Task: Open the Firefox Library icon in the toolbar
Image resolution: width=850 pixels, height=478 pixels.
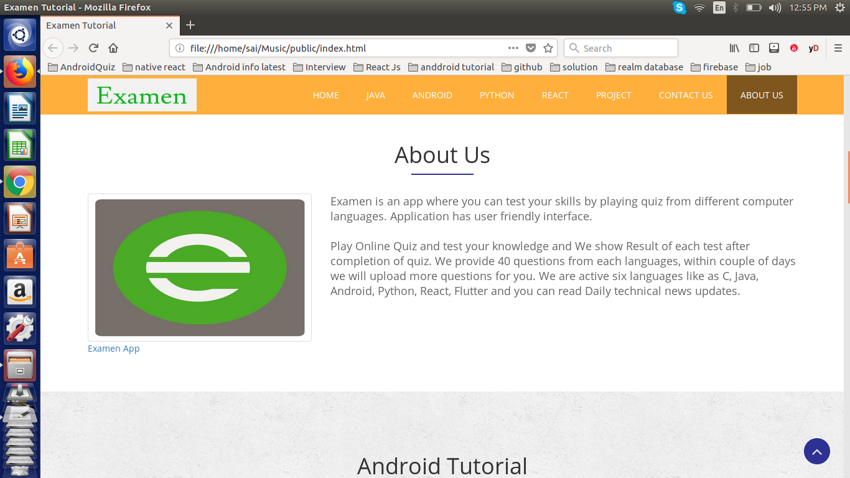Action: pyautogui.click(x=734, y=48)
